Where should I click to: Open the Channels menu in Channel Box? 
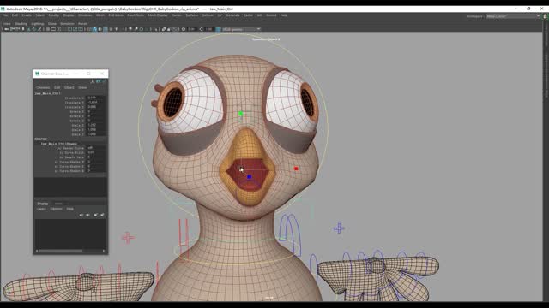point(43,87)
